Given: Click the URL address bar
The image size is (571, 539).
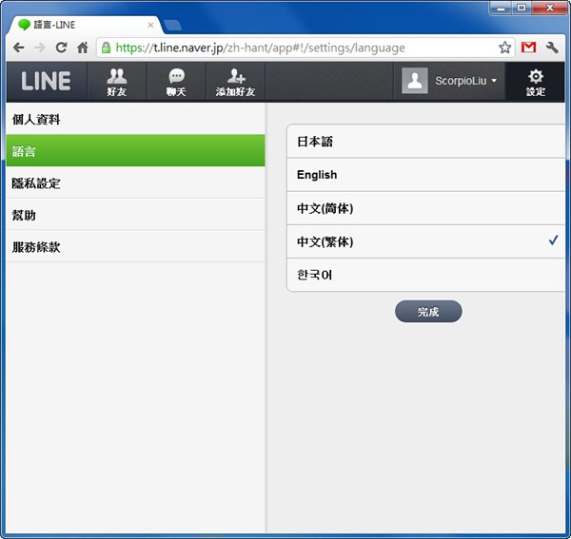Looking at the screenshot, I should [x=305, y=48].
